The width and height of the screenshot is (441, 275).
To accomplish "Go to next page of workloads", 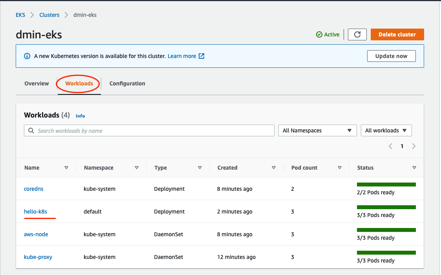I will click(x=414, y=146).
